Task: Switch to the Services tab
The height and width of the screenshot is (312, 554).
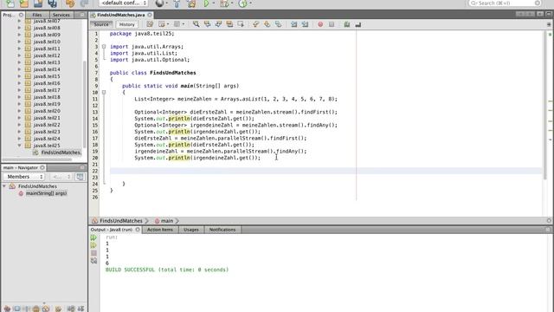Action: pos(61,15)
